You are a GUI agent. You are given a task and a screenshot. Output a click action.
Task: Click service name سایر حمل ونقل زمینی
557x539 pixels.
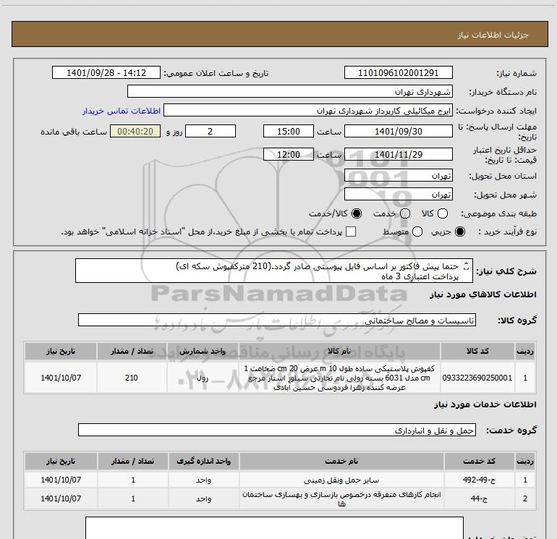click(x=341, y=480)
